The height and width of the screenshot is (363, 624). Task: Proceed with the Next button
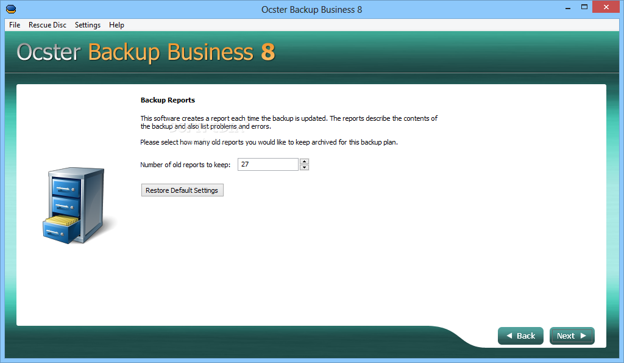coord(572,336)
